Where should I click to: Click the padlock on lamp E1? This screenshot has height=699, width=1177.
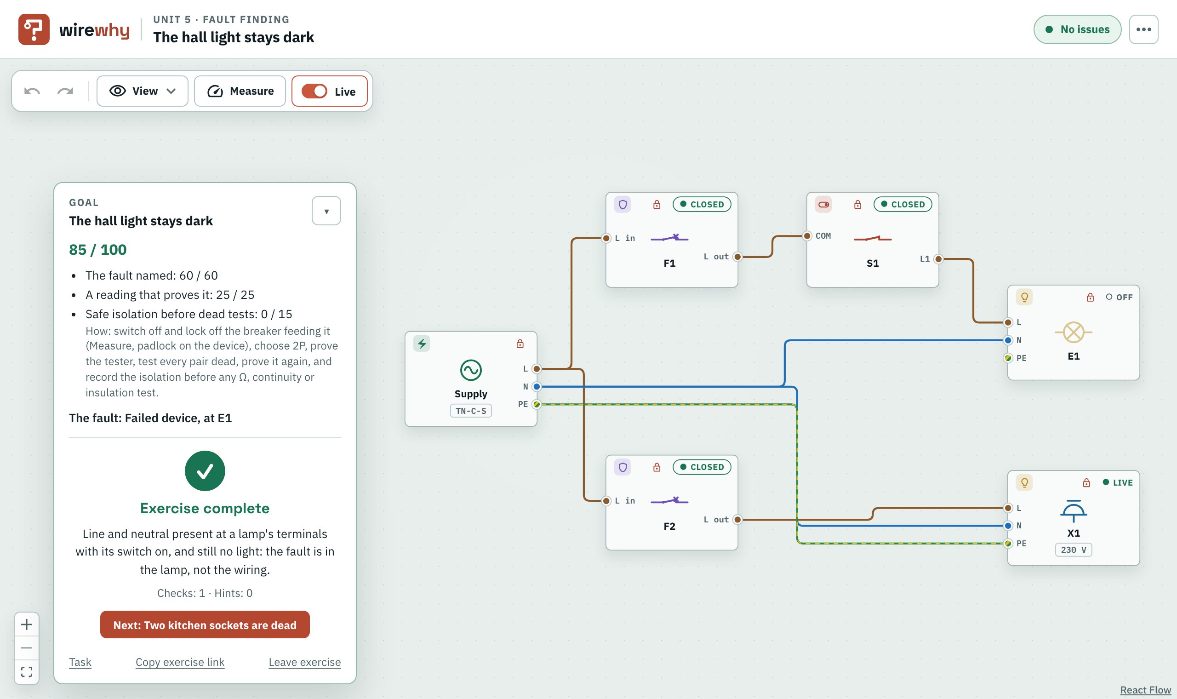[1091, 297]
